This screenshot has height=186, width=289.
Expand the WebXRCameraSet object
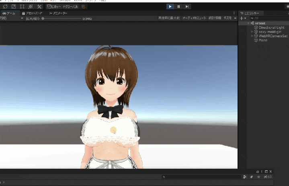252,36
